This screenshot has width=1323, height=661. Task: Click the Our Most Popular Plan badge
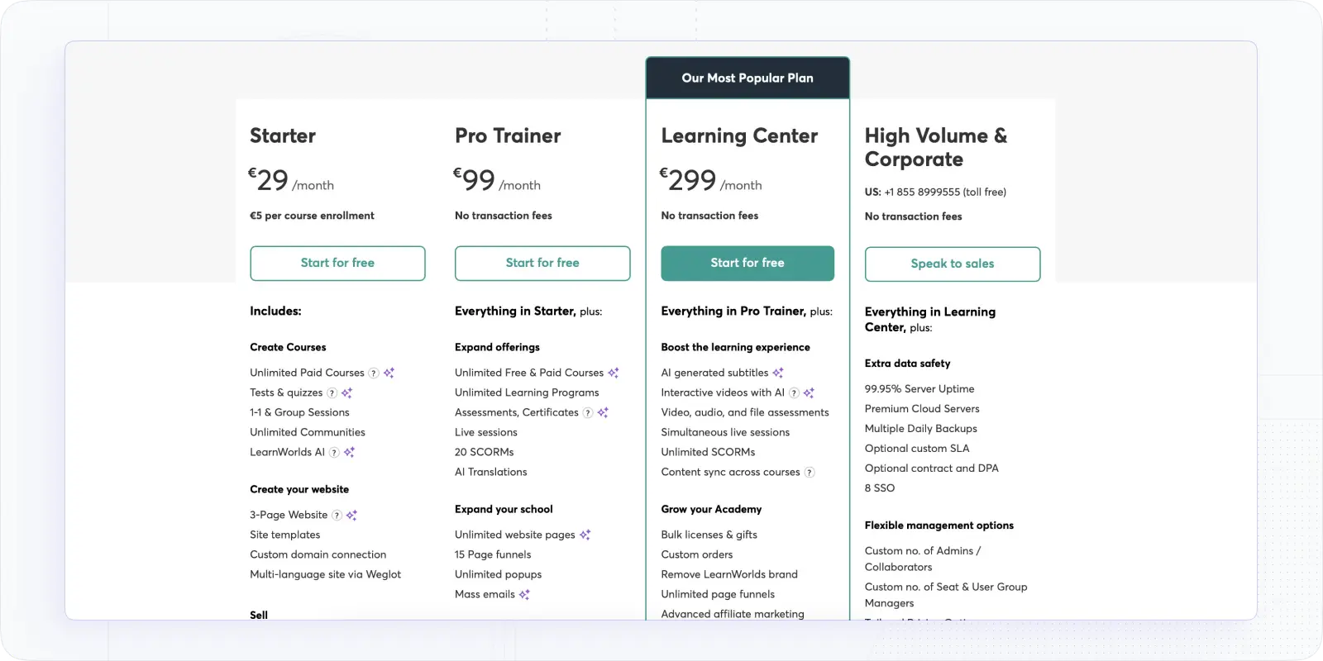(747, 78)
